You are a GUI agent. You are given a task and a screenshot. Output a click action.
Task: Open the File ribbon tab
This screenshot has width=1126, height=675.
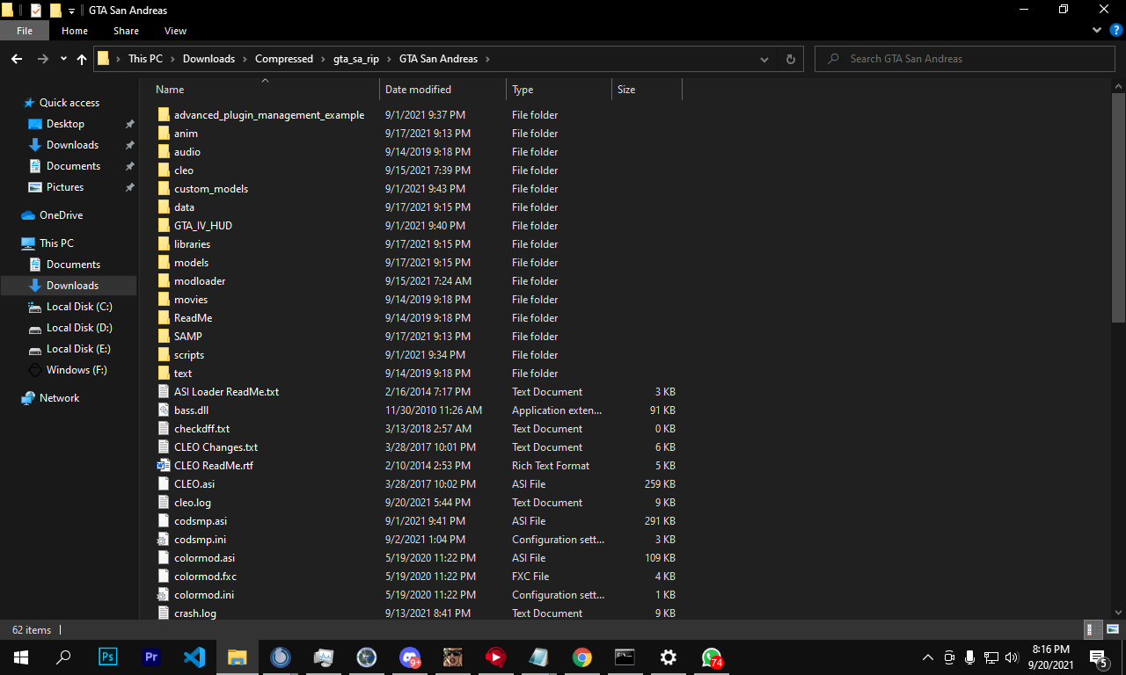(25, 31)
